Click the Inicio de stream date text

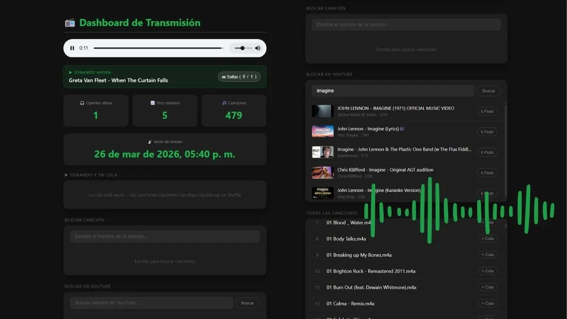pos(165,154)
